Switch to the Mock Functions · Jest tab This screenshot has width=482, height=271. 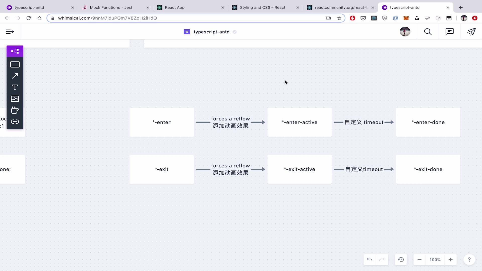point(110,8)
